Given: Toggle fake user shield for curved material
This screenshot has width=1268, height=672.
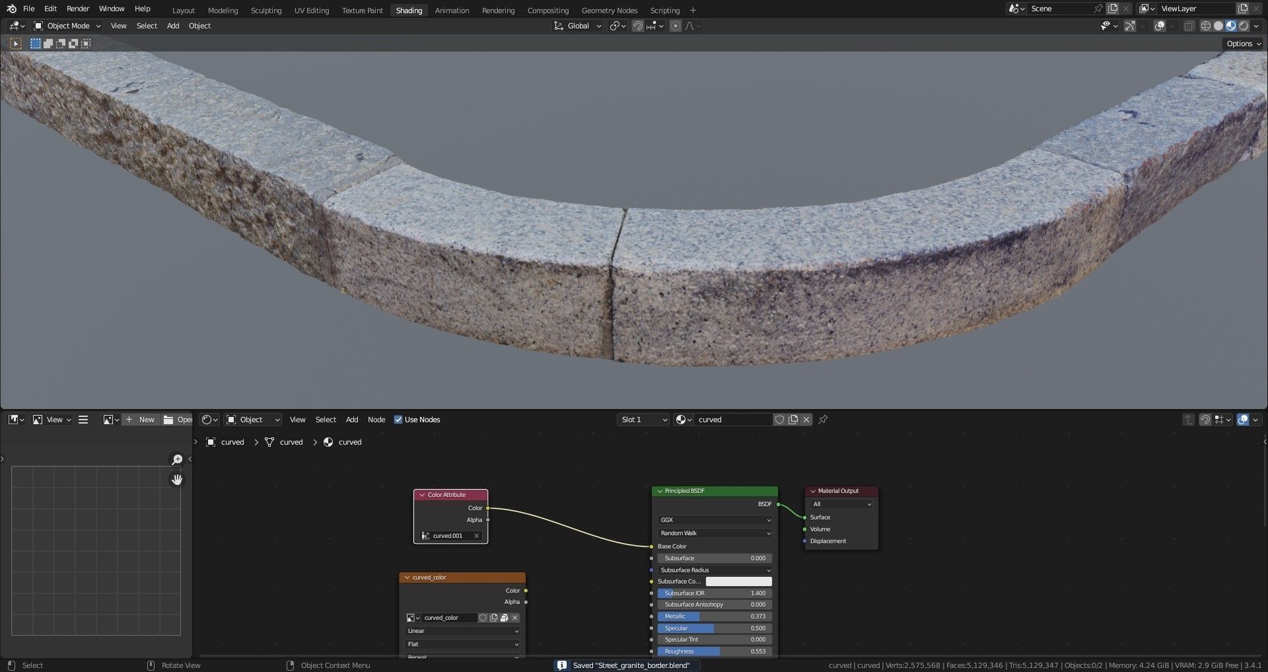Looking at the screenshot, I should (779, 420).
